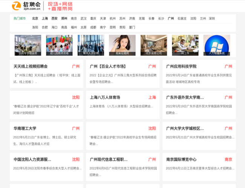This screenshot has height=188, width=245.
Task: Read 2022年6月11日江苏南京夏季 description
Action: (200, 168)
